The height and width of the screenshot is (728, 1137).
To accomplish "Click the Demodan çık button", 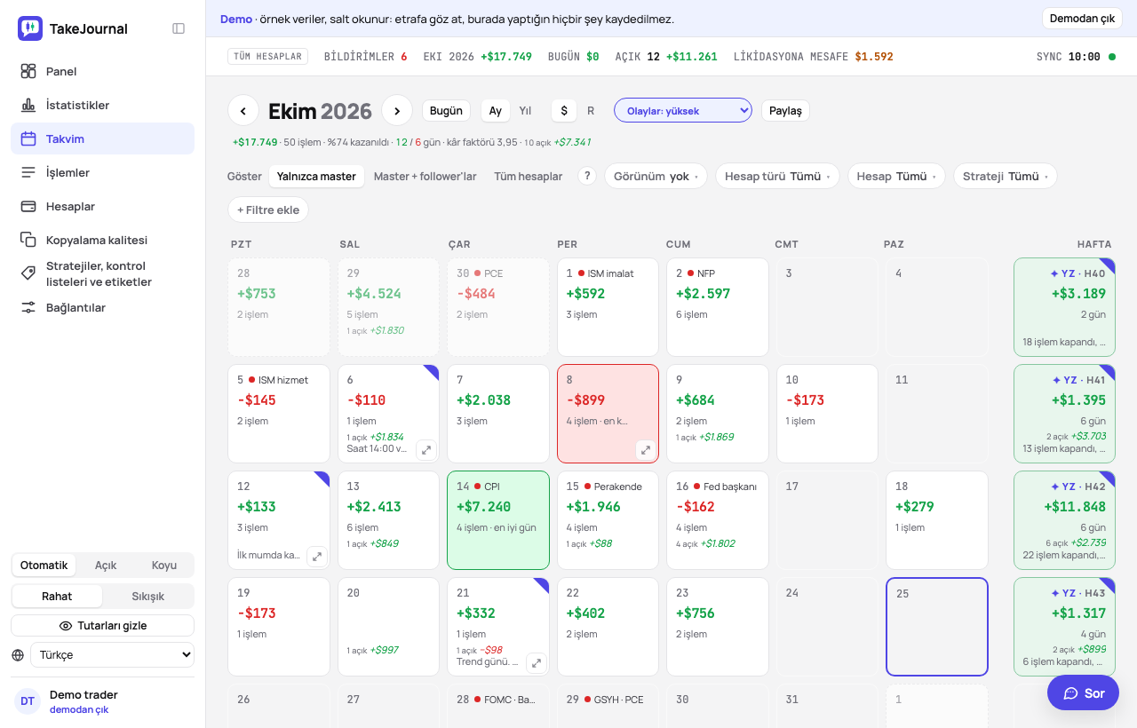I will pyautogui.click(x=1082, y=19).
